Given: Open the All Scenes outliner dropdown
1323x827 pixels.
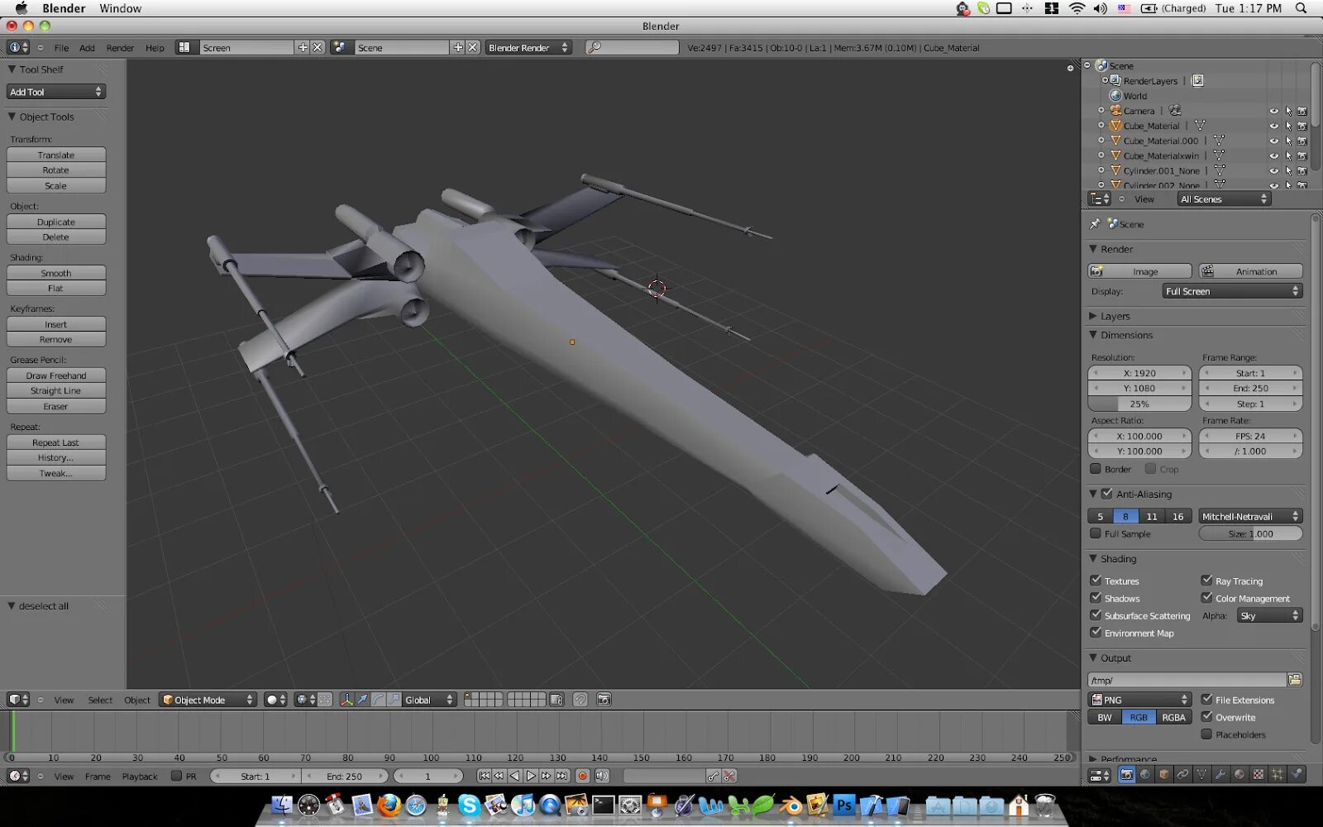Looking at the screenshot, I should (1223, 199).
